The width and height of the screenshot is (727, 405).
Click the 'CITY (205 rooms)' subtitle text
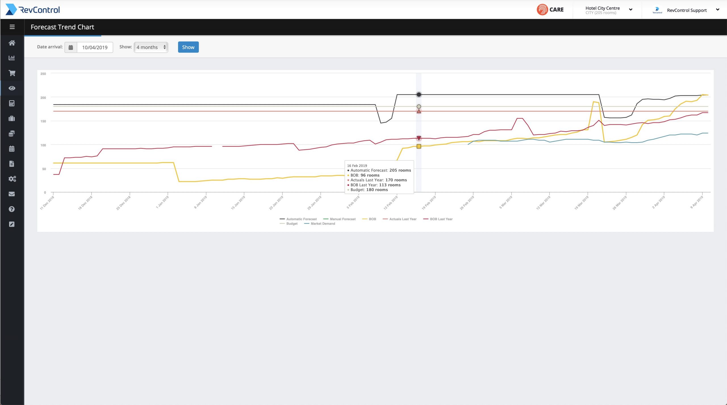point(601,13)
